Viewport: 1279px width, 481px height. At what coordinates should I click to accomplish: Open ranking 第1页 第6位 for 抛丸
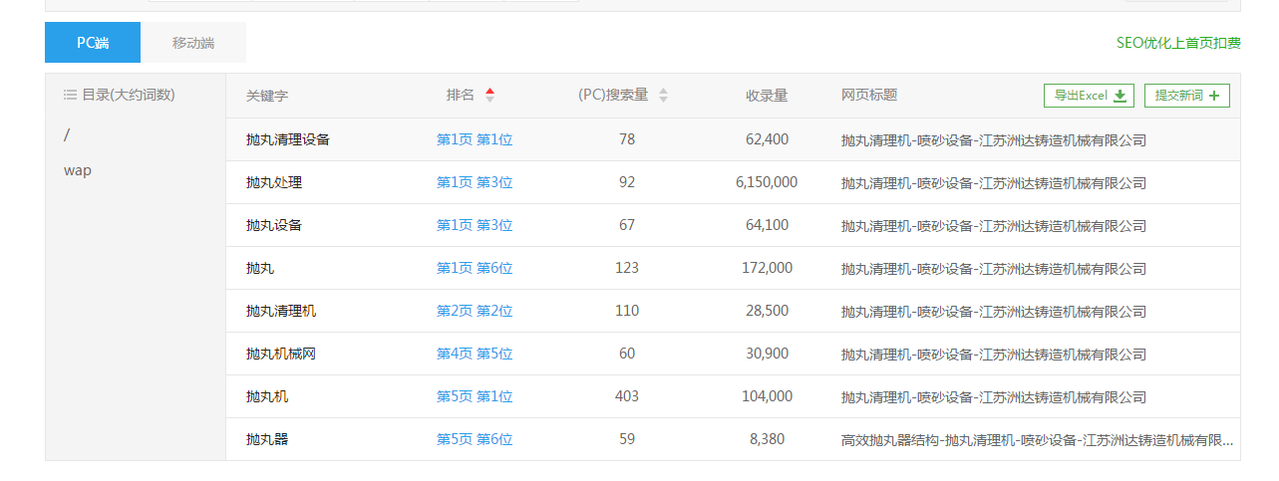475,269
